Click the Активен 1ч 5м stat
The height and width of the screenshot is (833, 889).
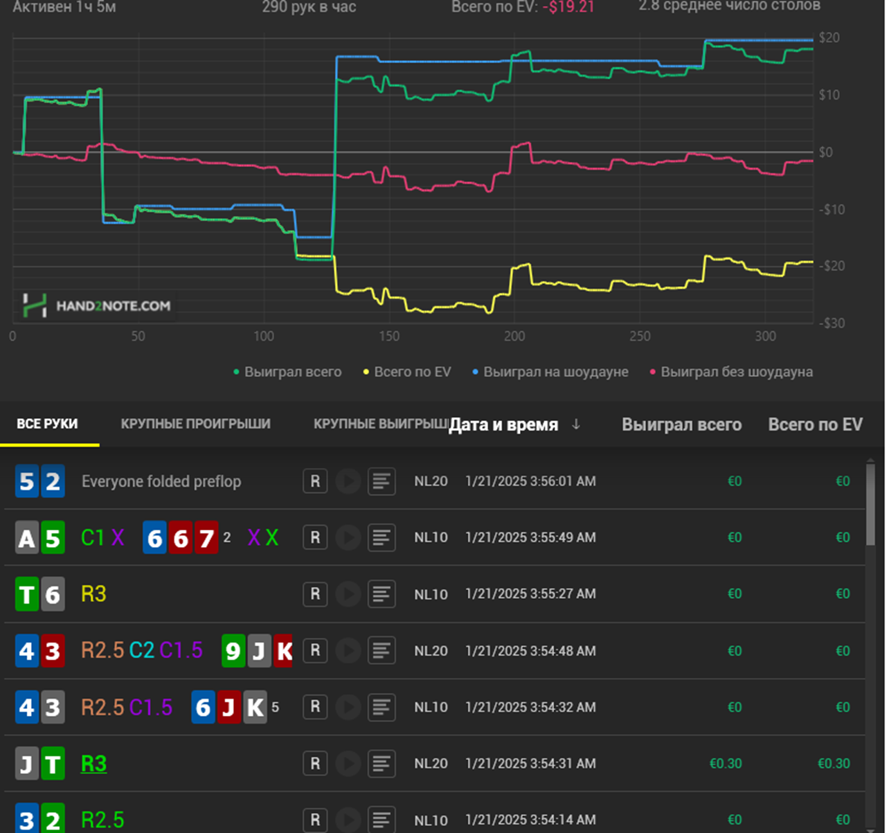coord(64,8)
